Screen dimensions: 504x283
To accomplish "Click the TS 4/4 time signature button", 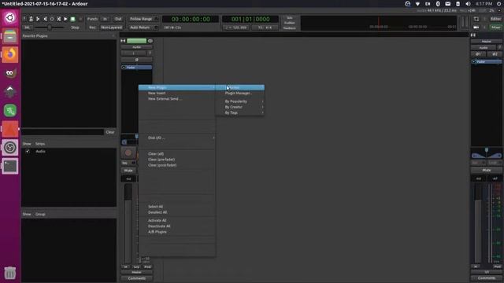I will [265, 28].
